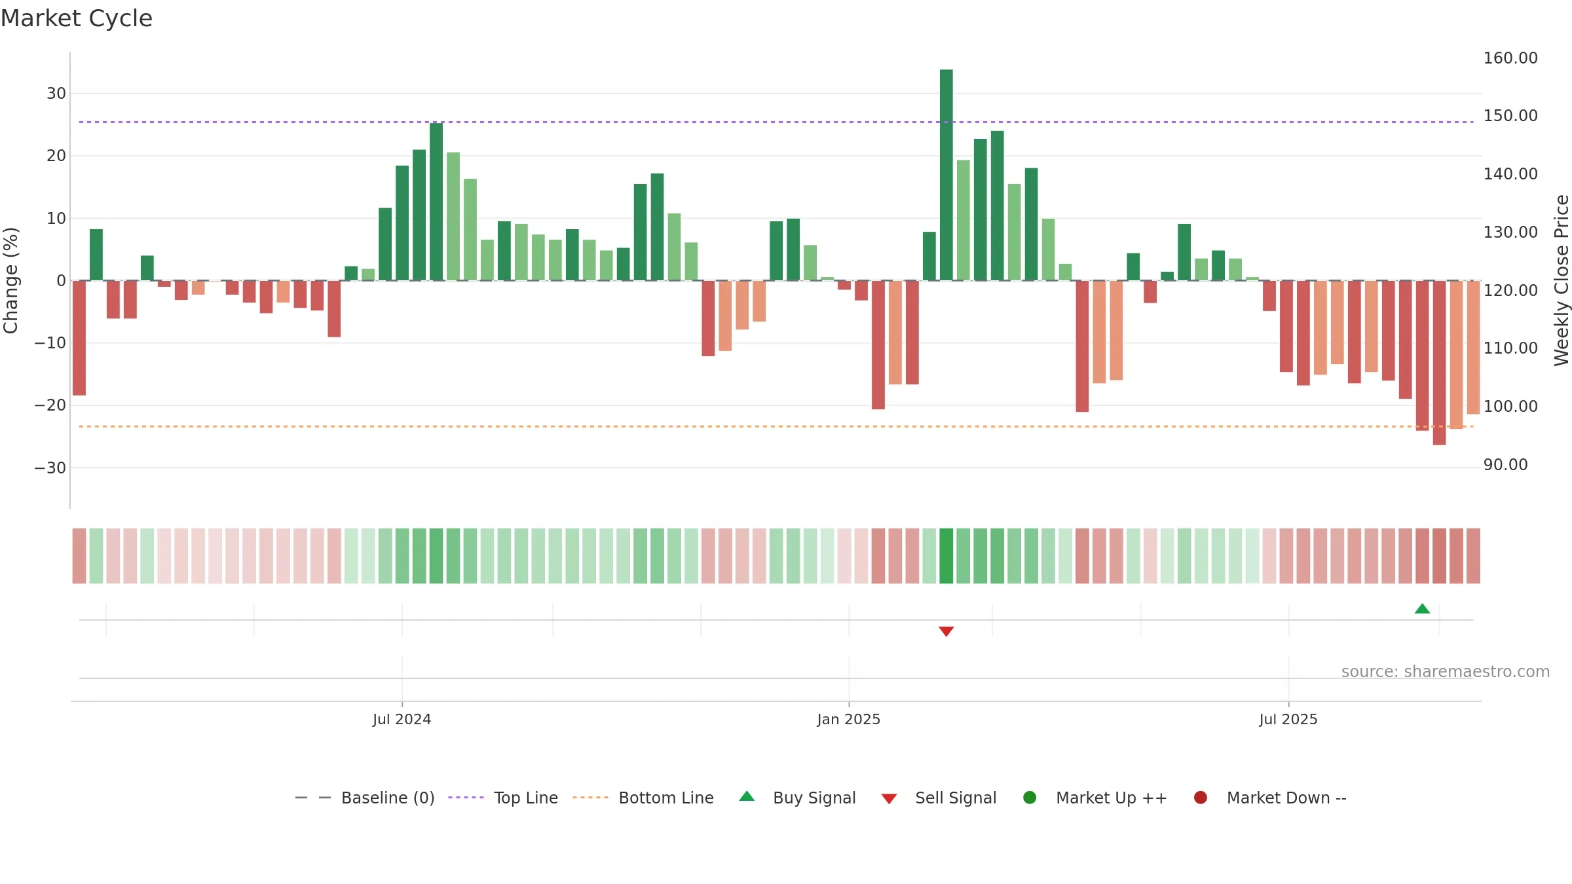This screenshot has height=884, width=1572.
Task: Click the first red cell of the heat strip
Action: [x=79, y=556]
